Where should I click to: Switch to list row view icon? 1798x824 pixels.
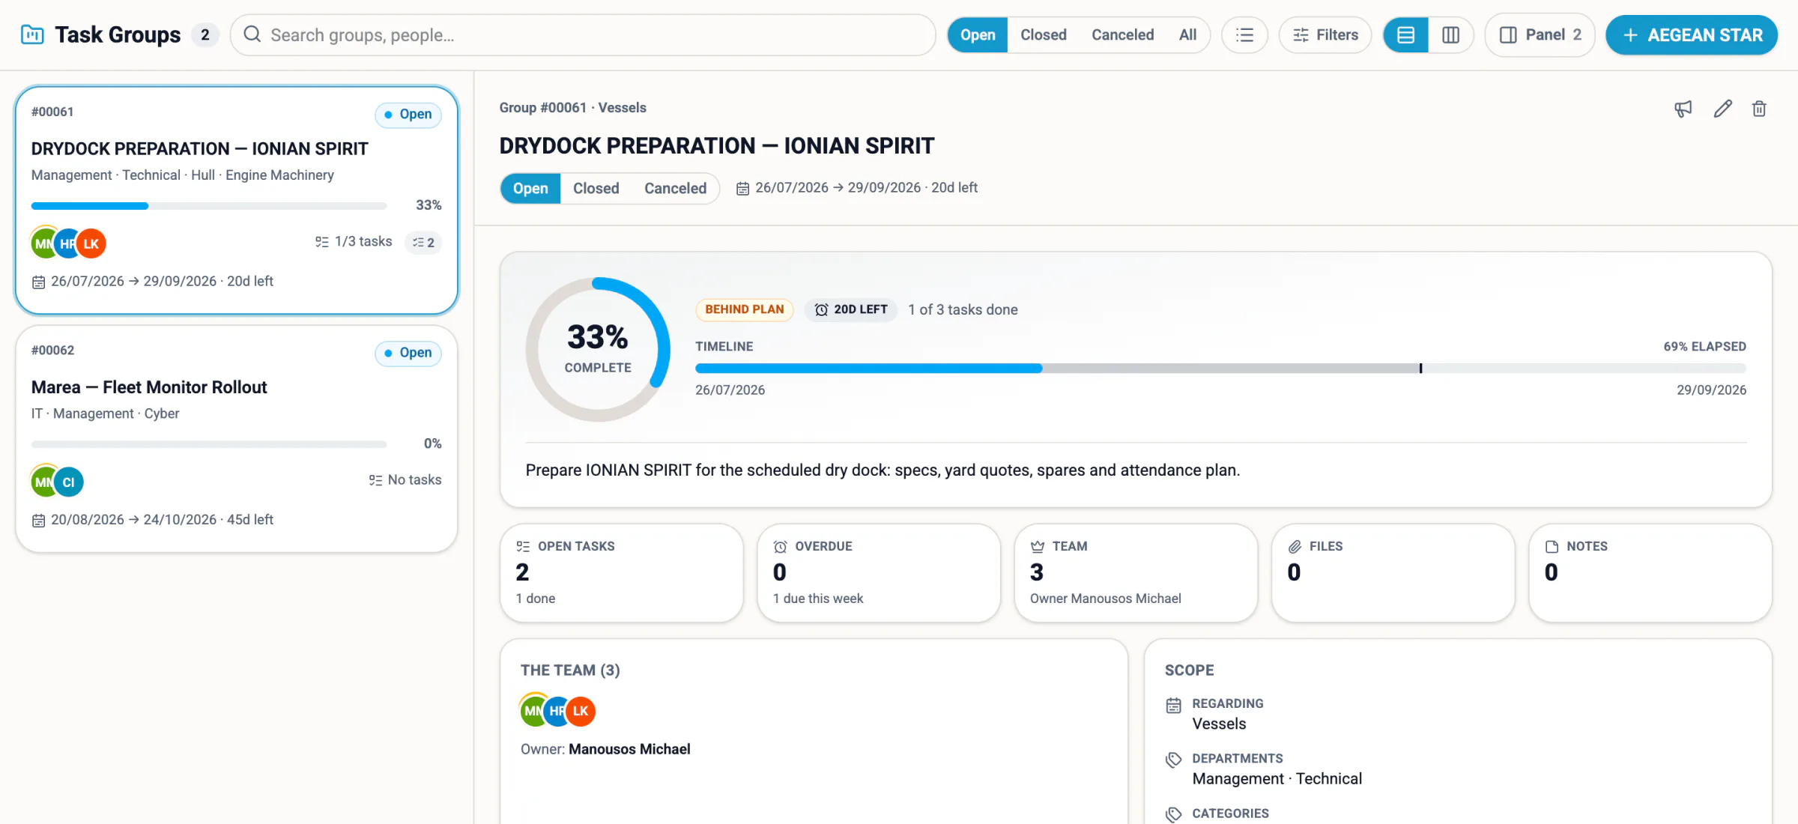pos(1405,35)
